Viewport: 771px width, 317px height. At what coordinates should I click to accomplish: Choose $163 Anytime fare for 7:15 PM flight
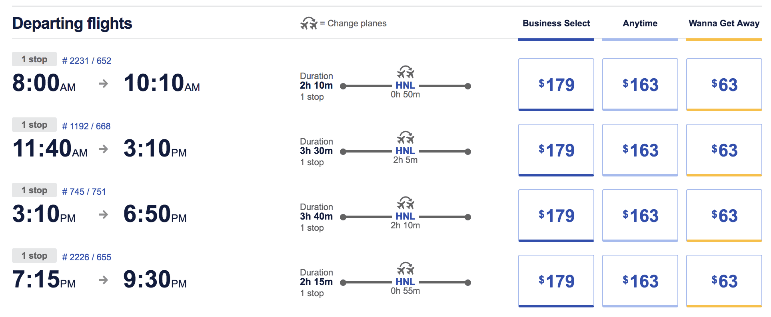tap(640, 281)
